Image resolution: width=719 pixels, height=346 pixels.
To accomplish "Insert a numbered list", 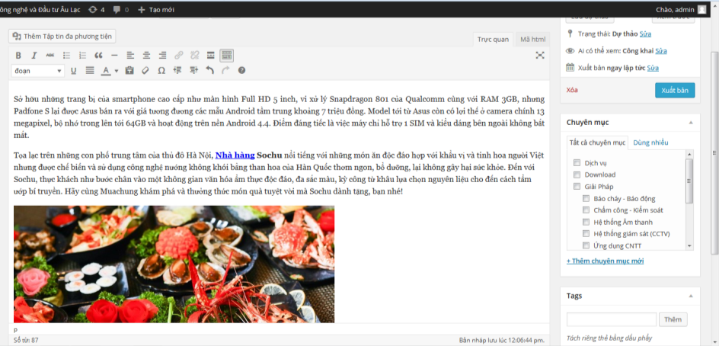I will click(82, 56).
